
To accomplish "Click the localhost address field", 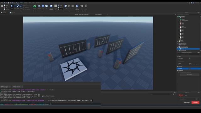I will pyautogui.click(x=187, y=99).
